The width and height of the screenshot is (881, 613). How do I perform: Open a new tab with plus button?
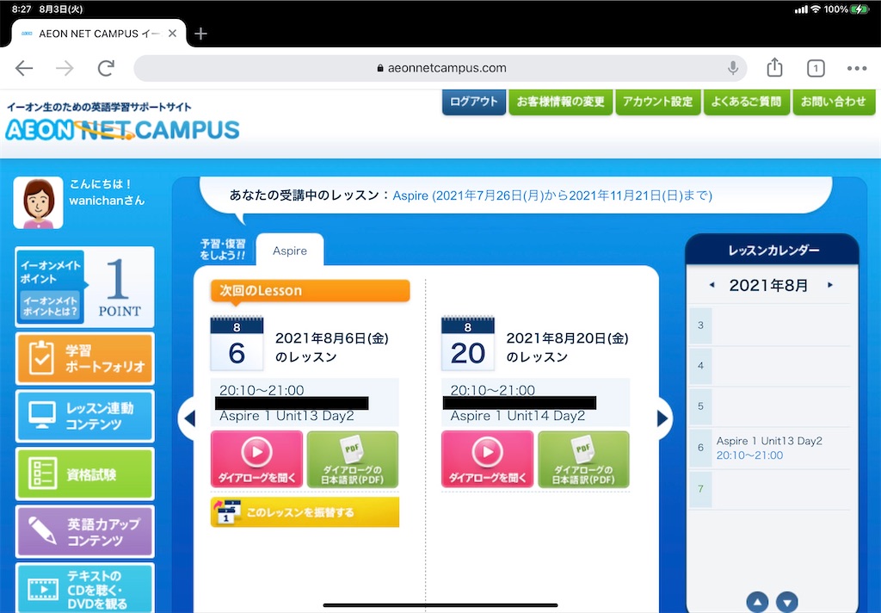tap(200, 34)
